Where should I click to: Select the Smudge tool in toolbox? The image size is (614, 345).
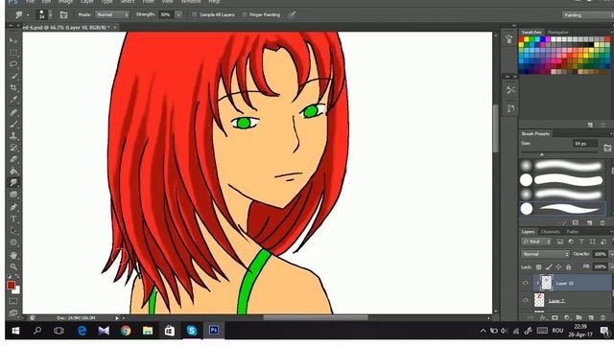click(x=13, y=183)
